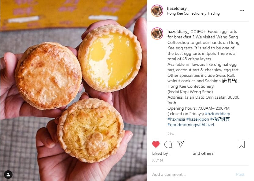Open the #hazelxipoh hashtag
Image resolution: width=254 pixels, height=181 pixels.
(198, 119)
